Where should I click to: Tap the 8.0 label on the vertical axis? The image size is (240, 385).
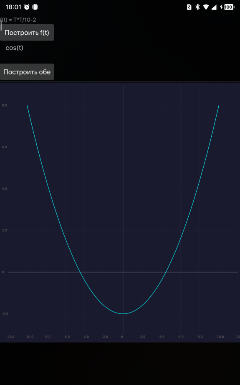click(5, 105)
